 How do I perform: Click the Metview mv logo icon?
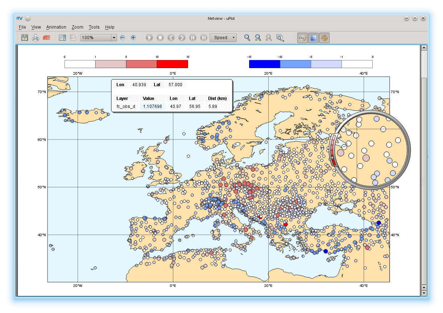[20, 18]
